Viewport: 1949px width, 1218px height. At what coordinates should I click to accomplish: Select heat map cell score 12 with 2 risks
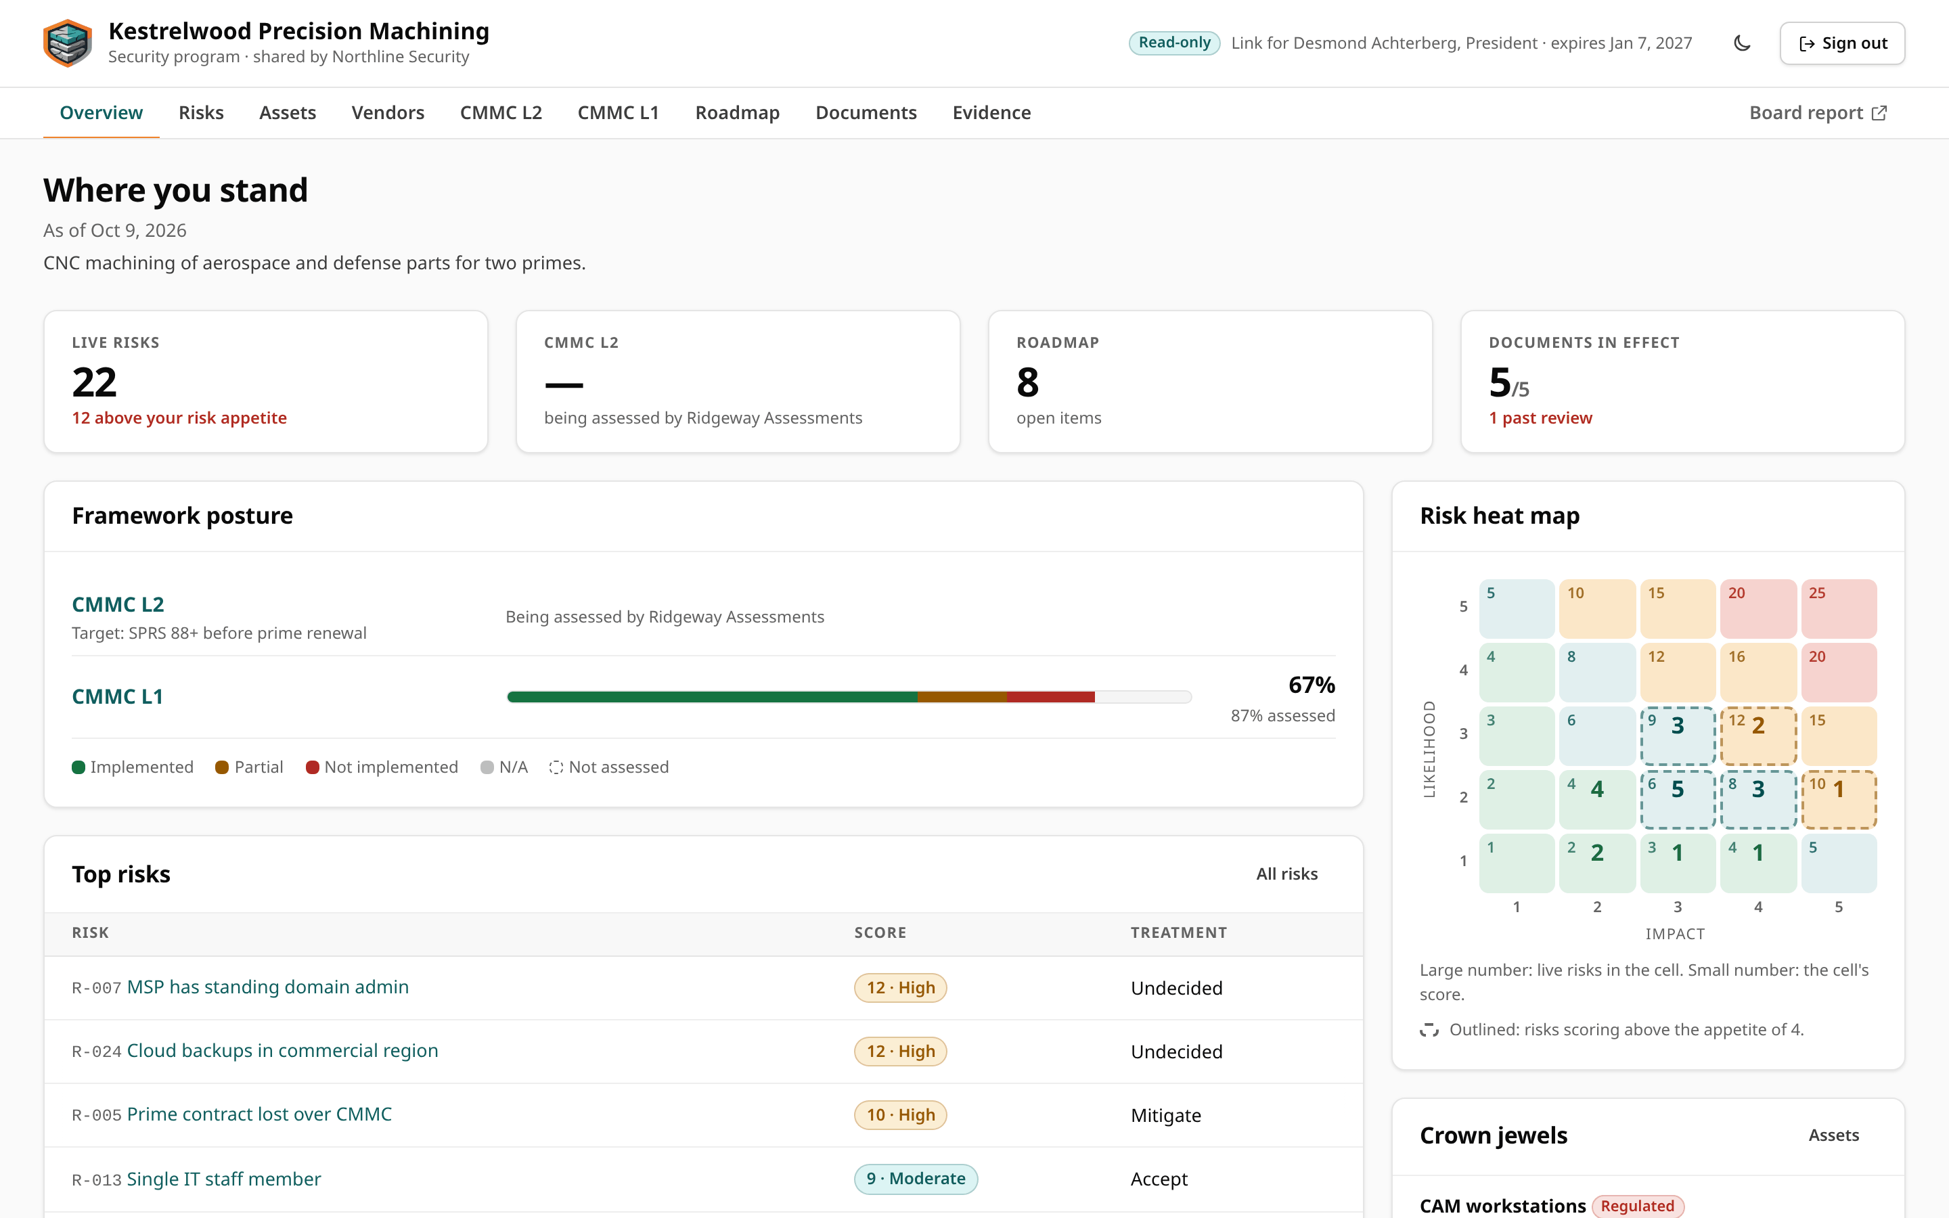coord(1758,736)
